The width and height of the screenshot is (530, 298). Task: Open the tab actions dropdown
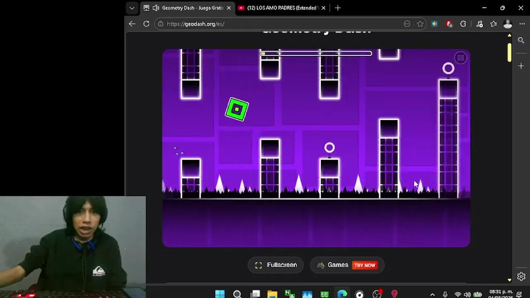click(132, 8)
